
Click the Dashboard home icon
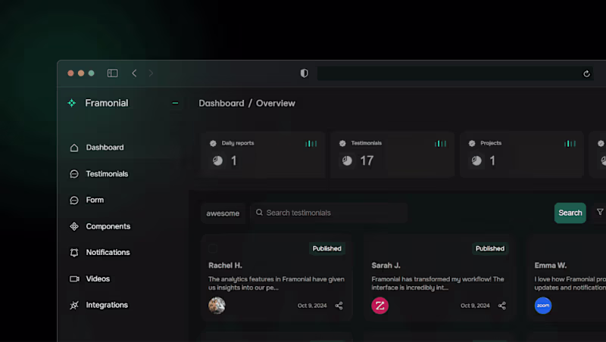point(74,148)
